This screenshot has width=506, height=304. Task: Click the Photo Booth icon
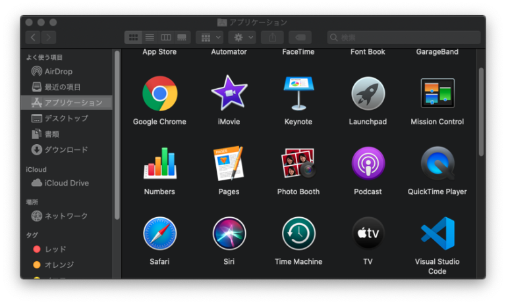298,163
